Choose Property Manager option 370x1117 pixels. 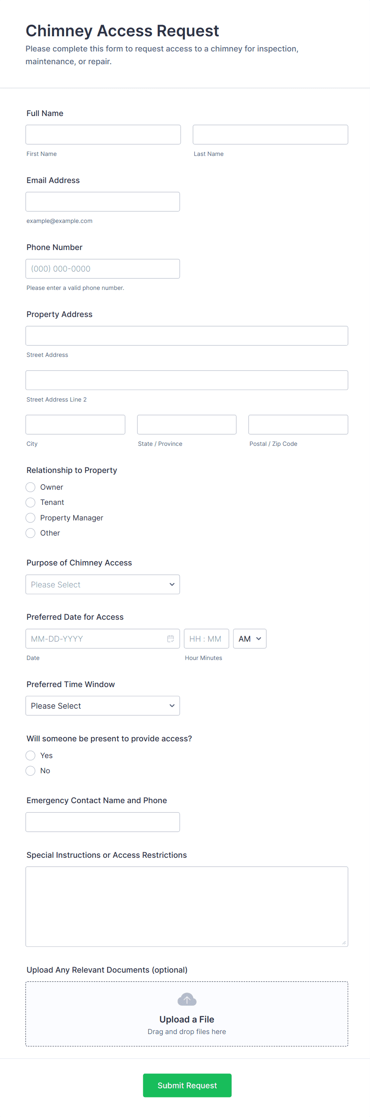tap(30, 518)
